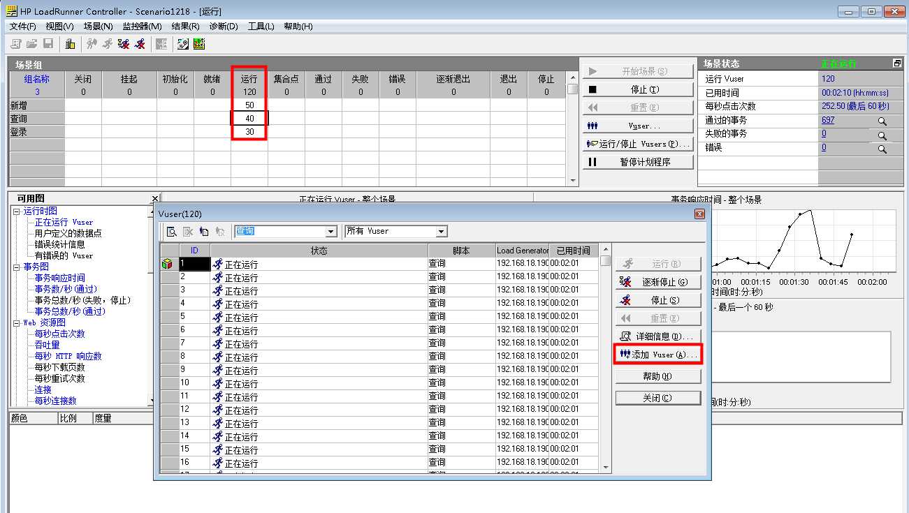Click the magnifier beside 失败的事务

tap(882, 135)
